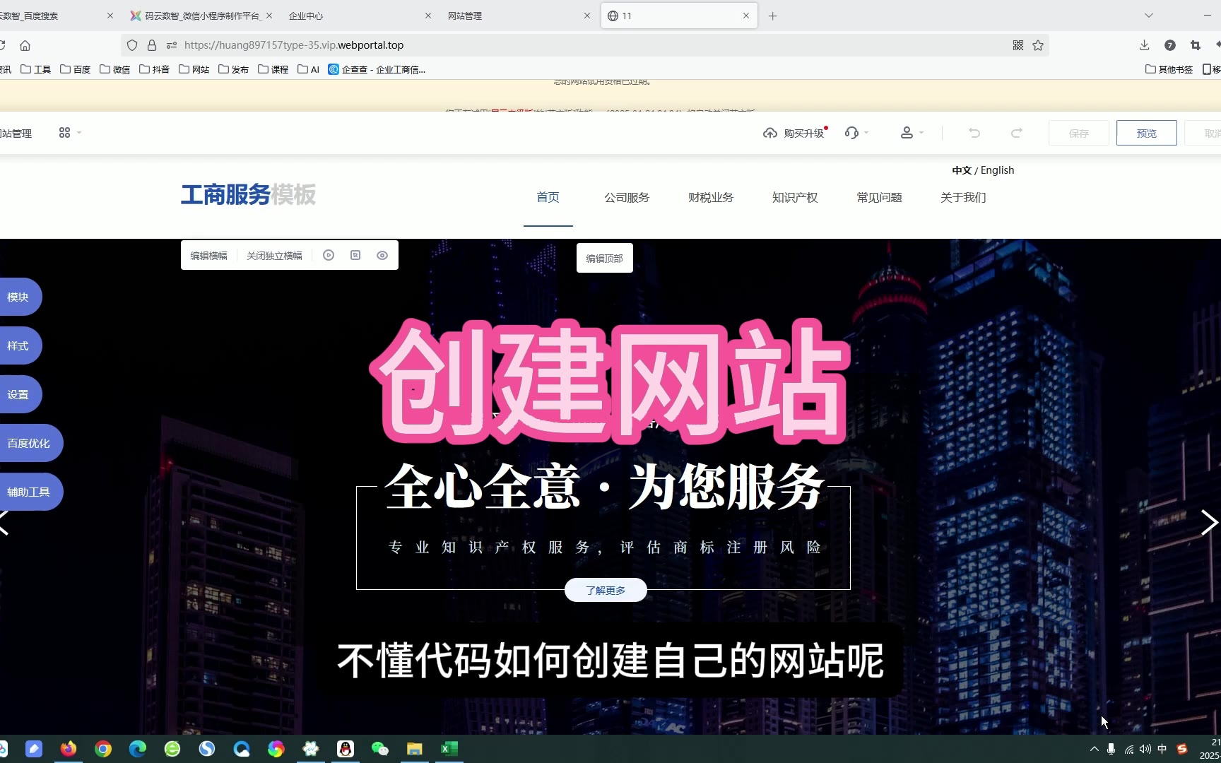Viewport: 1221px width, 763px height.
Task: Open the 百度优化 SEO side panel
Action: [30, 443]
